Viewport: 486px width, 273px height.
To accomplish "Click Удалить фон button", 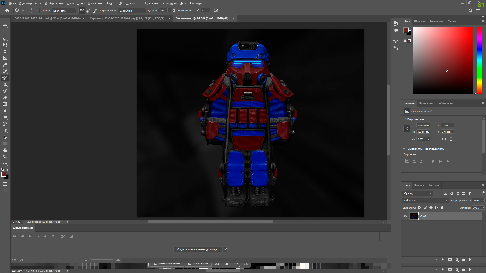I will coord(198,264).
